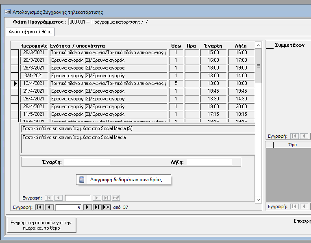Click current-record arrow beside 12/4/2021 row

(15, 83)
